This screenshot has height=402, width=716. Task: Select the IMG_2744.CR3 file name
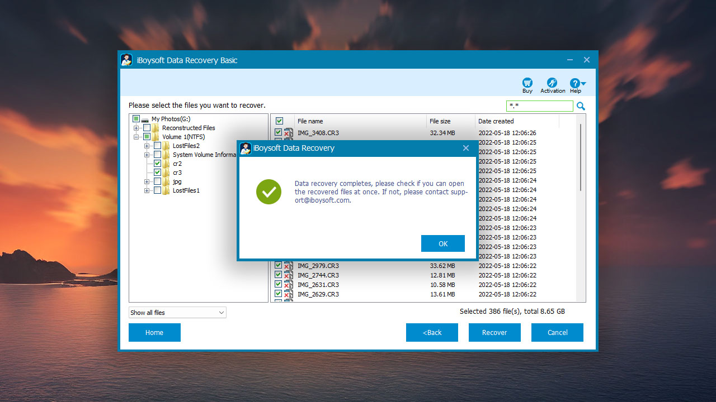click(318, 275)
